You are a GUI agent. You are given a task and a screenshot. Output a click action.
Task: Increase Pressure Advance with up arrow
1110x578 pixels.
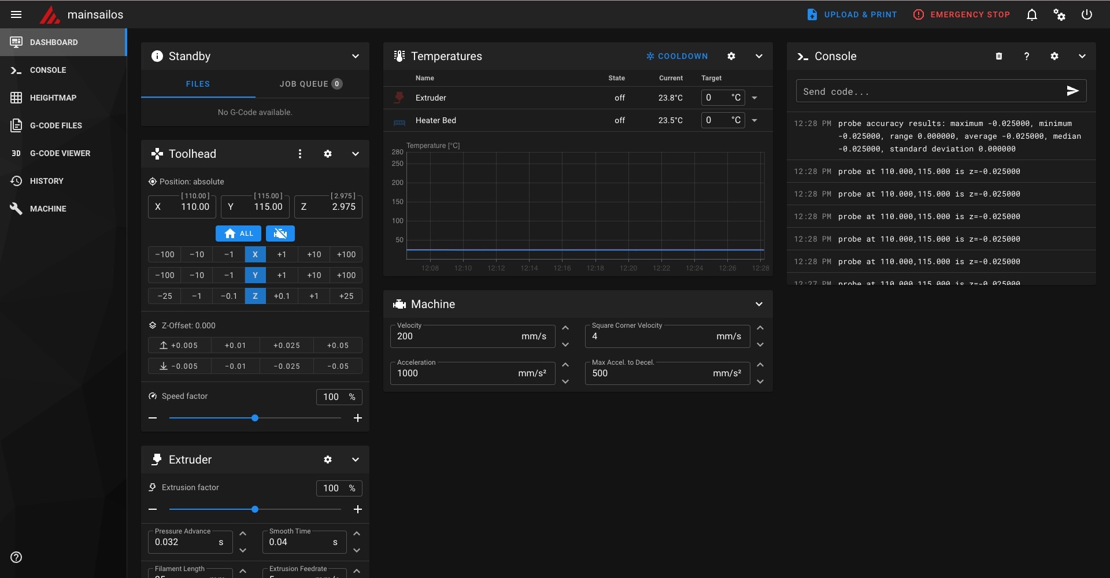coord(243,533)
